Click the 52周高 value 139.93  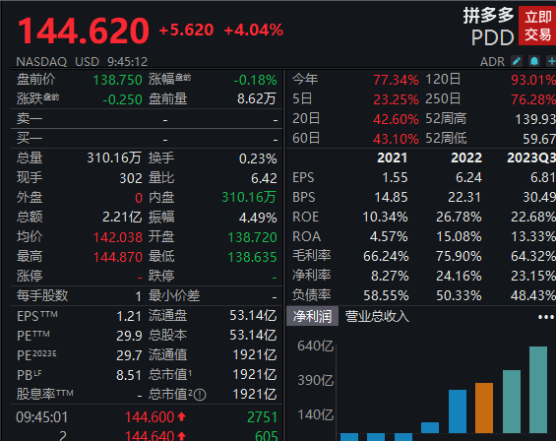[x=535, y=119]
